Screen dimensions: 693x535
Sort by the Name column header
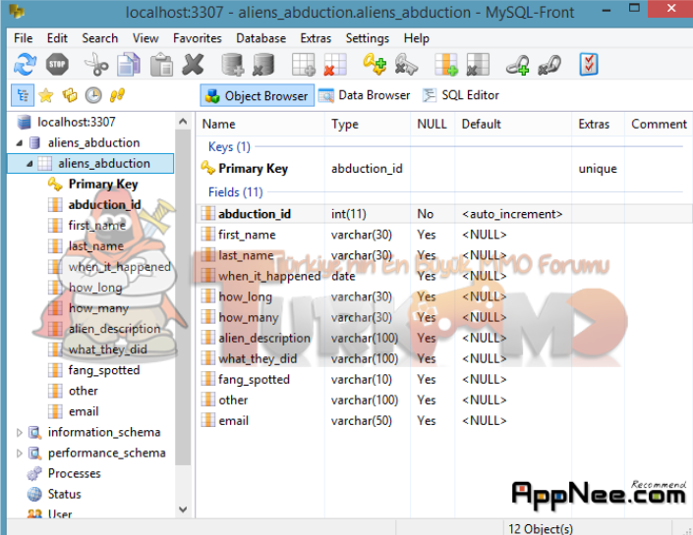click(x=261, y=124)
